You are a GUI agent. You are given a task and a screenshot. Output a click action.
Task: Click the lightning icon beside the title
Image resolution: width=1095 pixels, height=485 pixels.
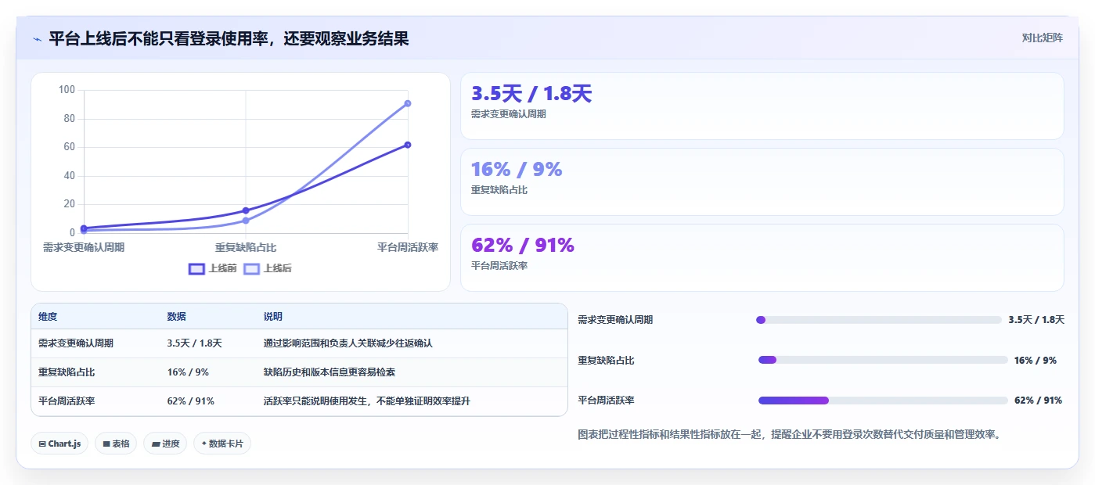point(38,39)
